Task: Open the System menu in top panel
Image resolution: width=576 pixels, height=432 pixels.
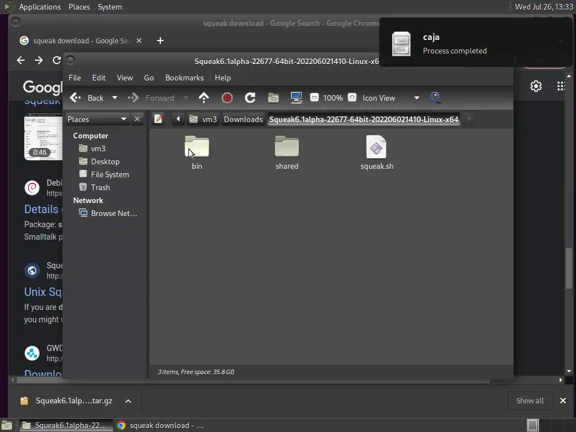Action: [x=110, y=7]
